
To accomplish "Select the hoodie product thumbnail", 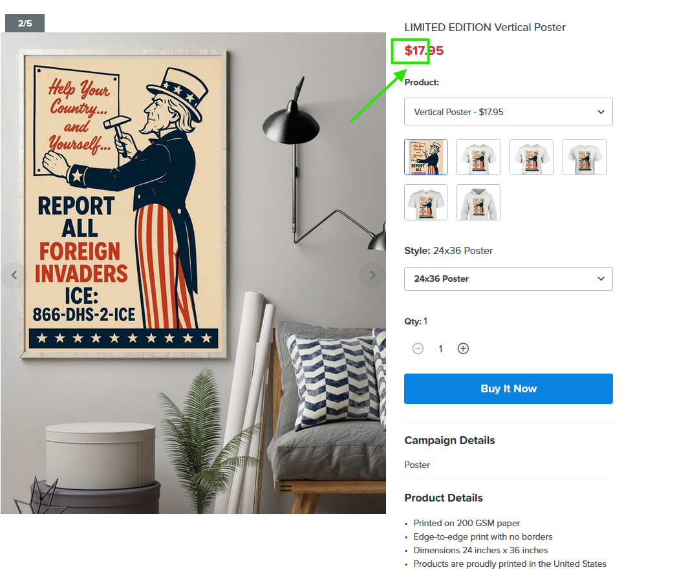I will 478,202.
